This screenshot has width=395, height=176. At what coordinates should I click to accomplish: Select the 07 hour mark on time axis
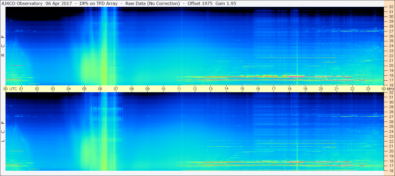116,89
